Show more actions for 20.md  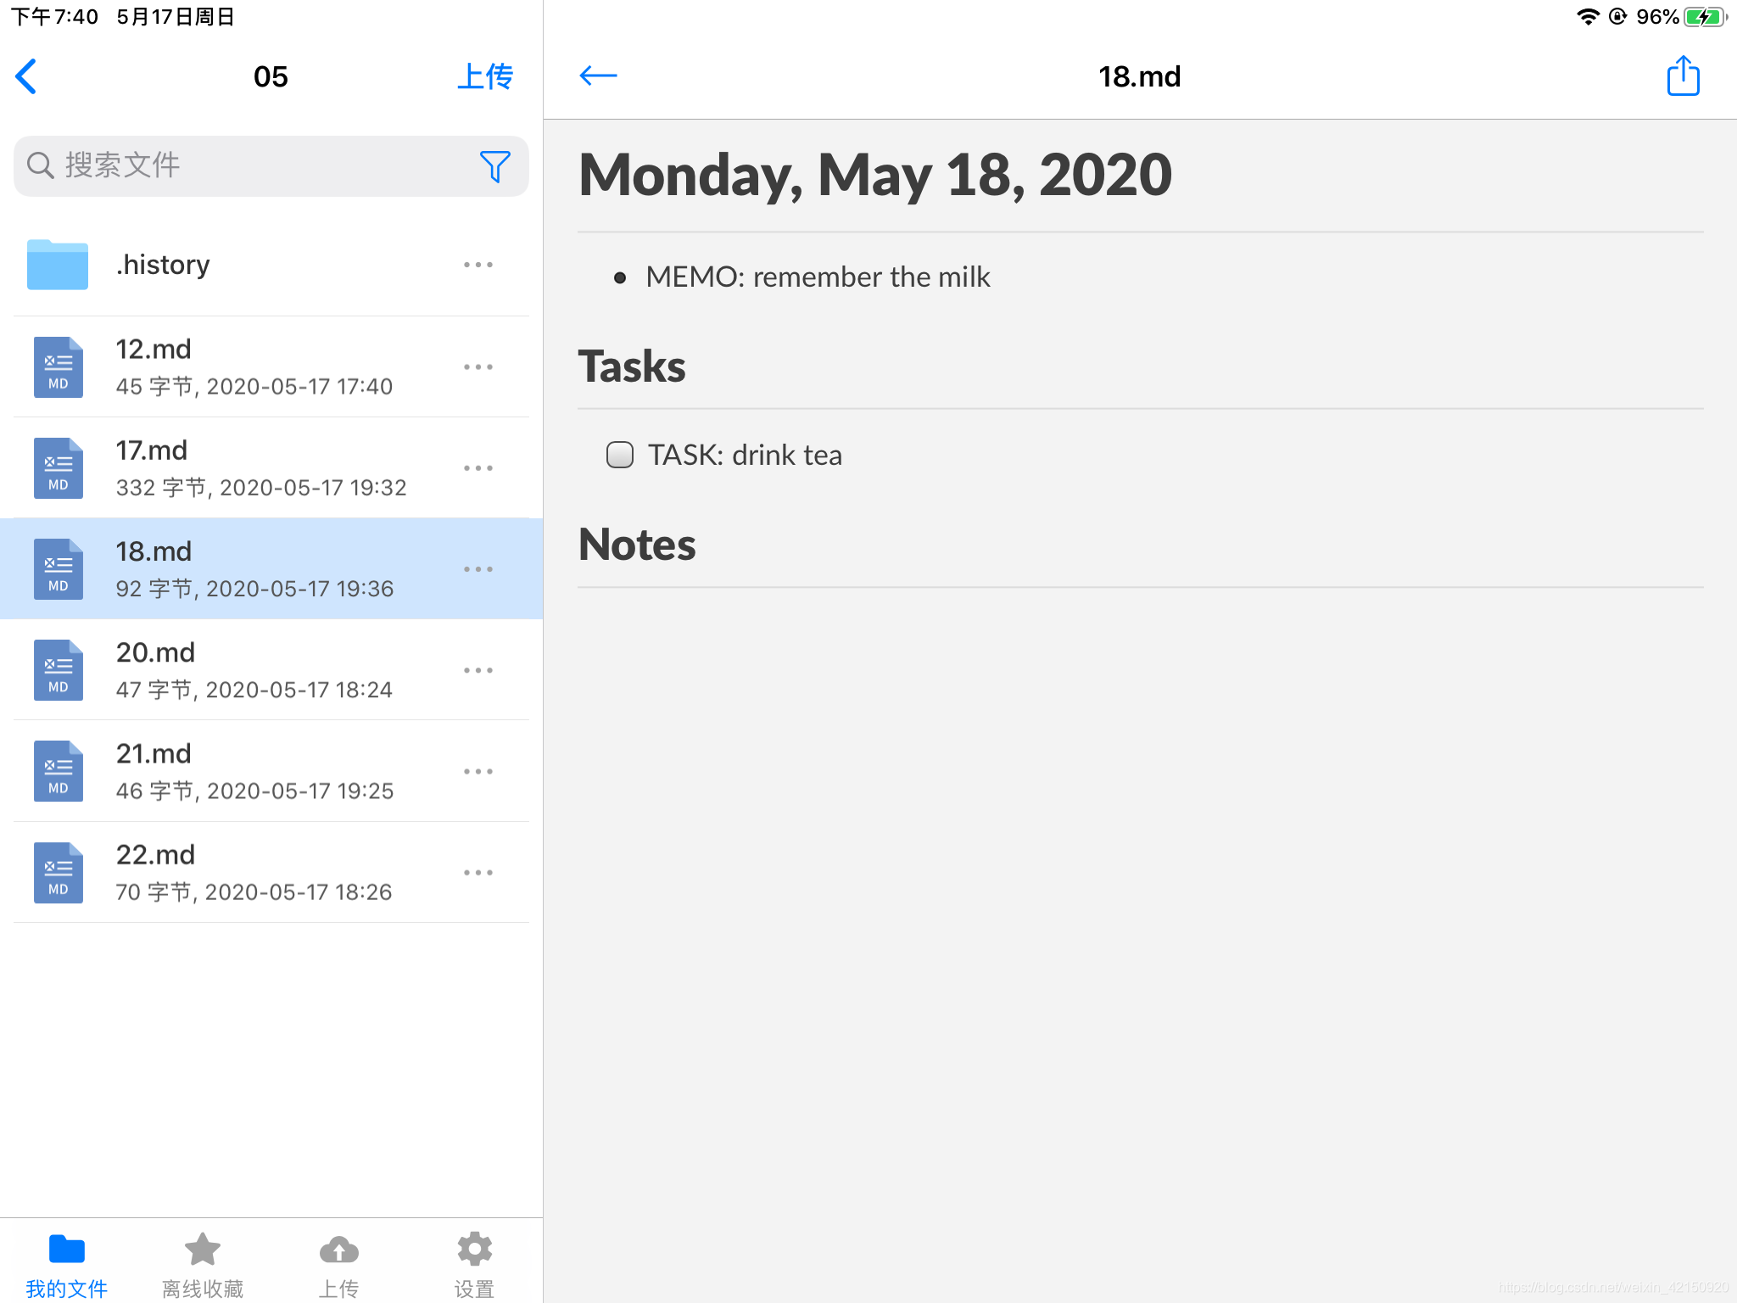click(478, 670)
